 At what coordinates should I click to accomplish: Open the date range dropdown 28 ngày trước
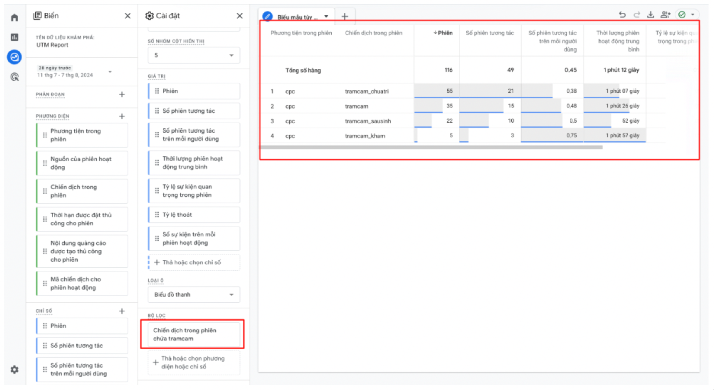110,72
